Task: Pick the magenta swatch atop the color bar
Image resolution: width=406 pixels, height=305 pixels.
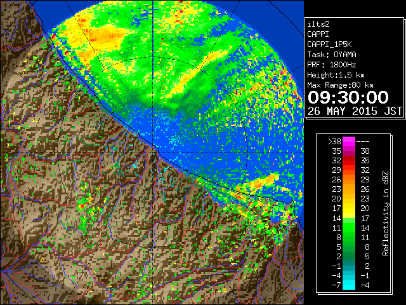Action: 349,141
